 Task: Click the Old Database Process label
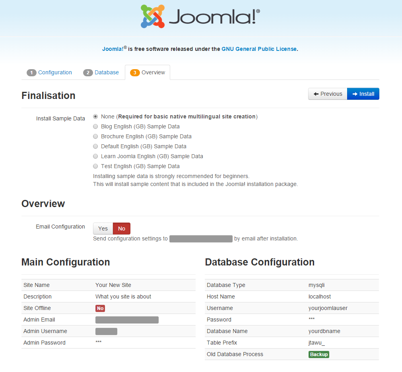tap(235, 355)
